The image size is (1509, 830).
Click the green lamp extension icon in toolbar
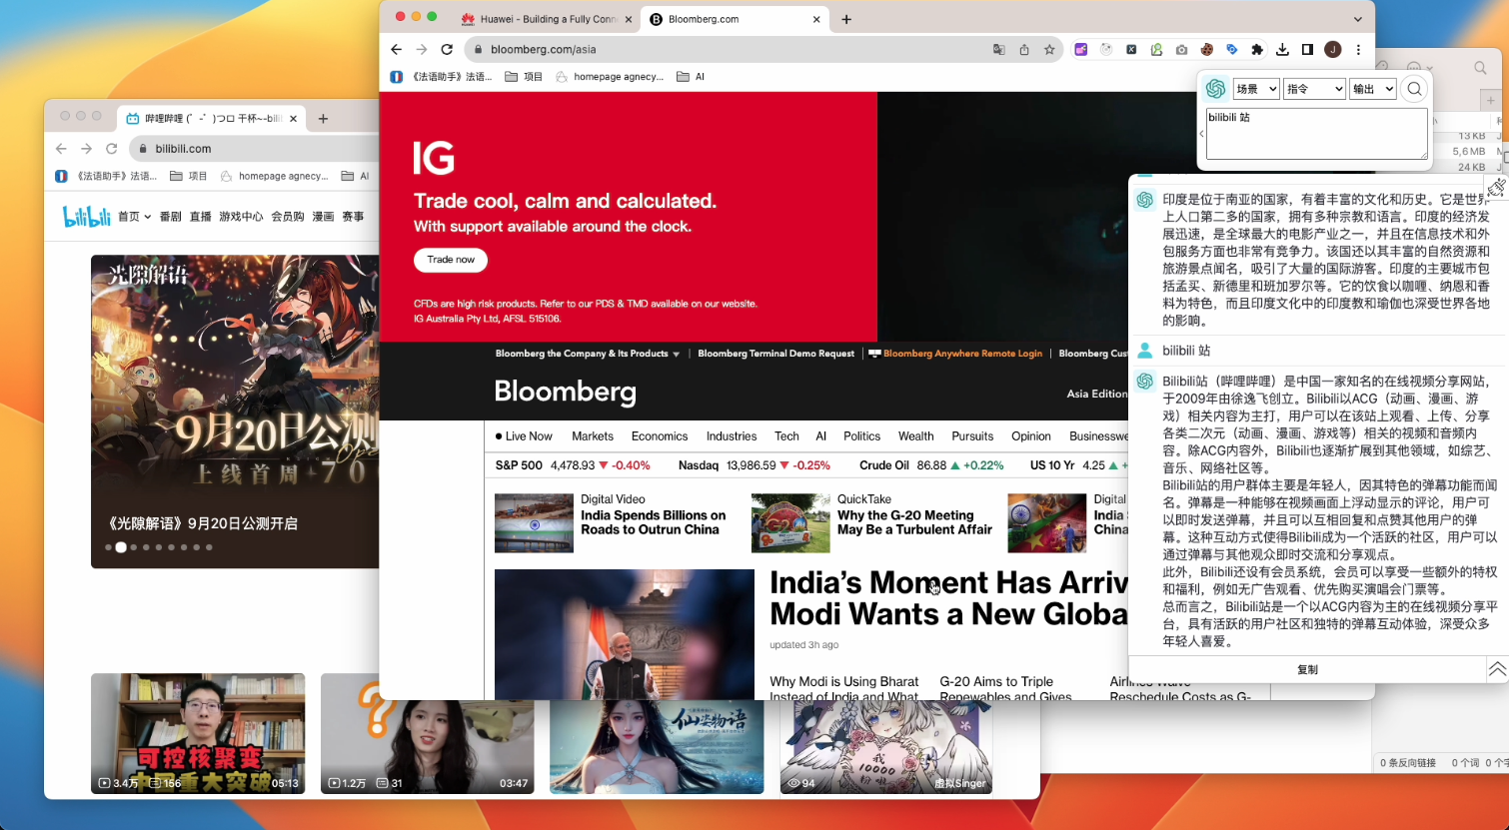(1156, 49)
